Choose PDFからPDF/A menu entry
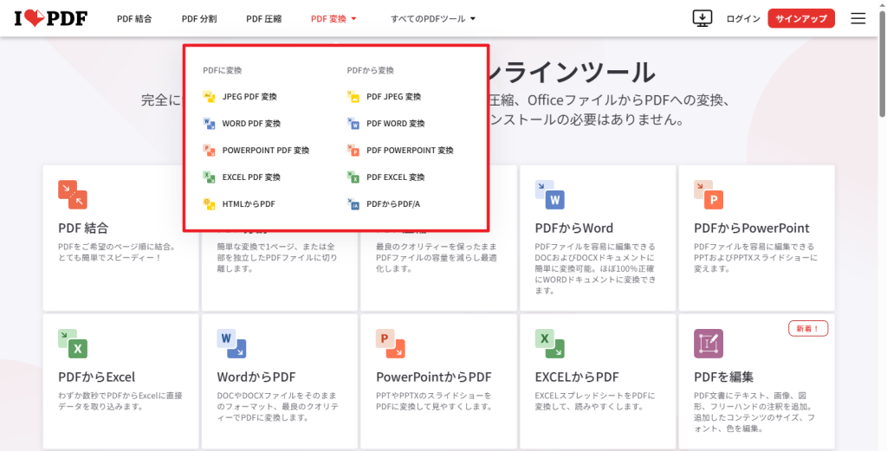This screenshot has height=451, width=887. pyautogui.click(x=395, y=203)
